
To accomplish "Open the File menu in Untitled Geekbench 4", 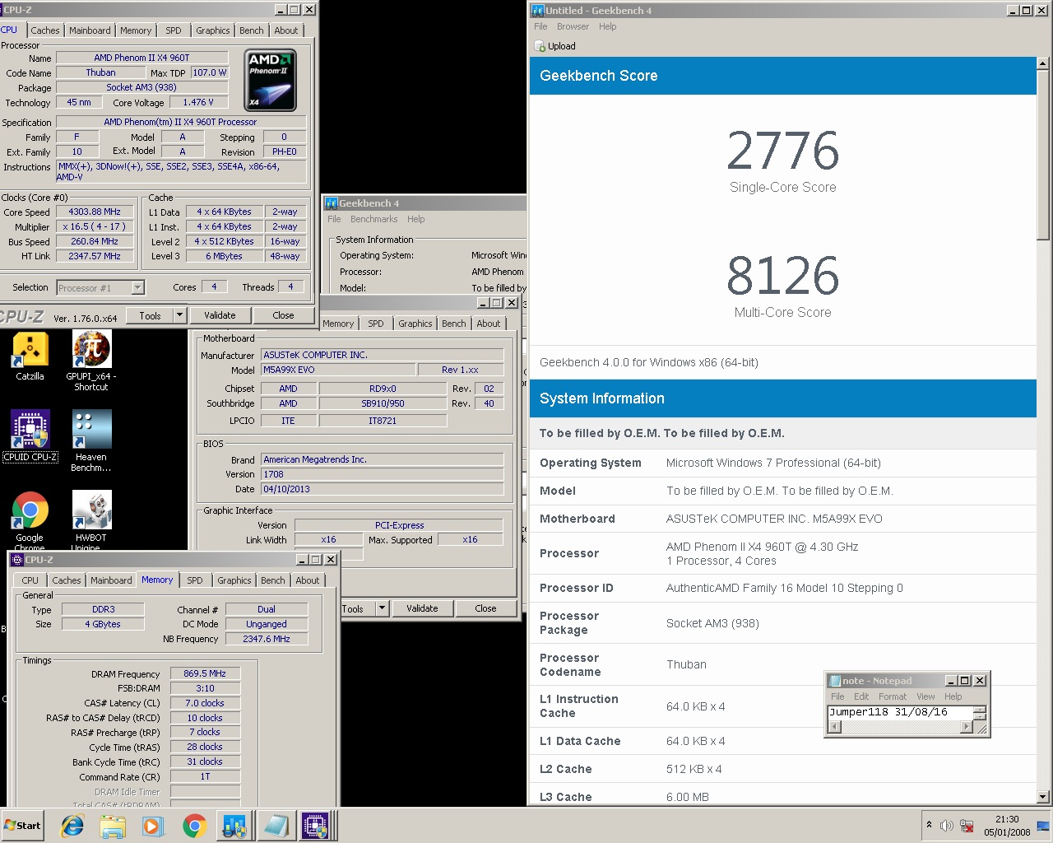I will [x=540, y=26].
